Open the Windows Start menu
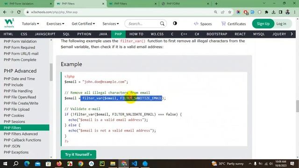 click(x=5, y=164)
